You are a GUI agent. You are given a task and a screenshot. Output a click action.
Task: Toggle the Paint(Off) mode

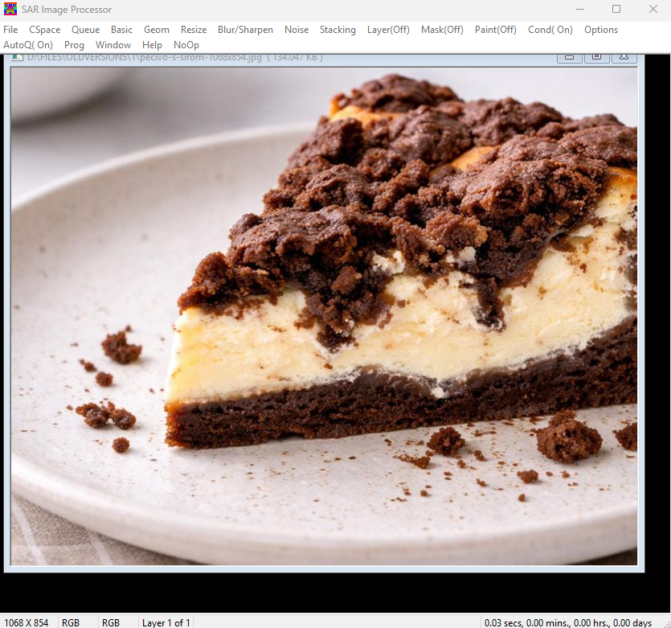pos(495,30)
